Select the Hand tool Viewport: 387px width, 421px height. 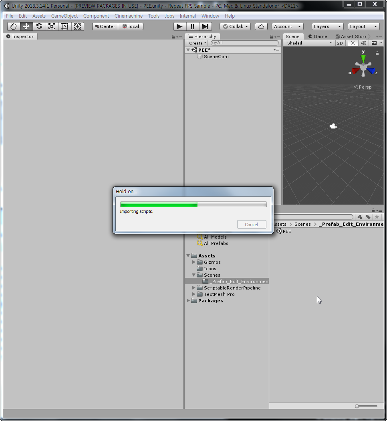[13, 26]
